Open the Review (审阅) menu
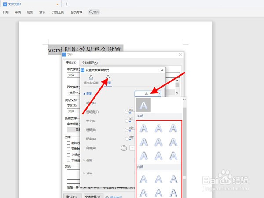 [x=18, y=12]
